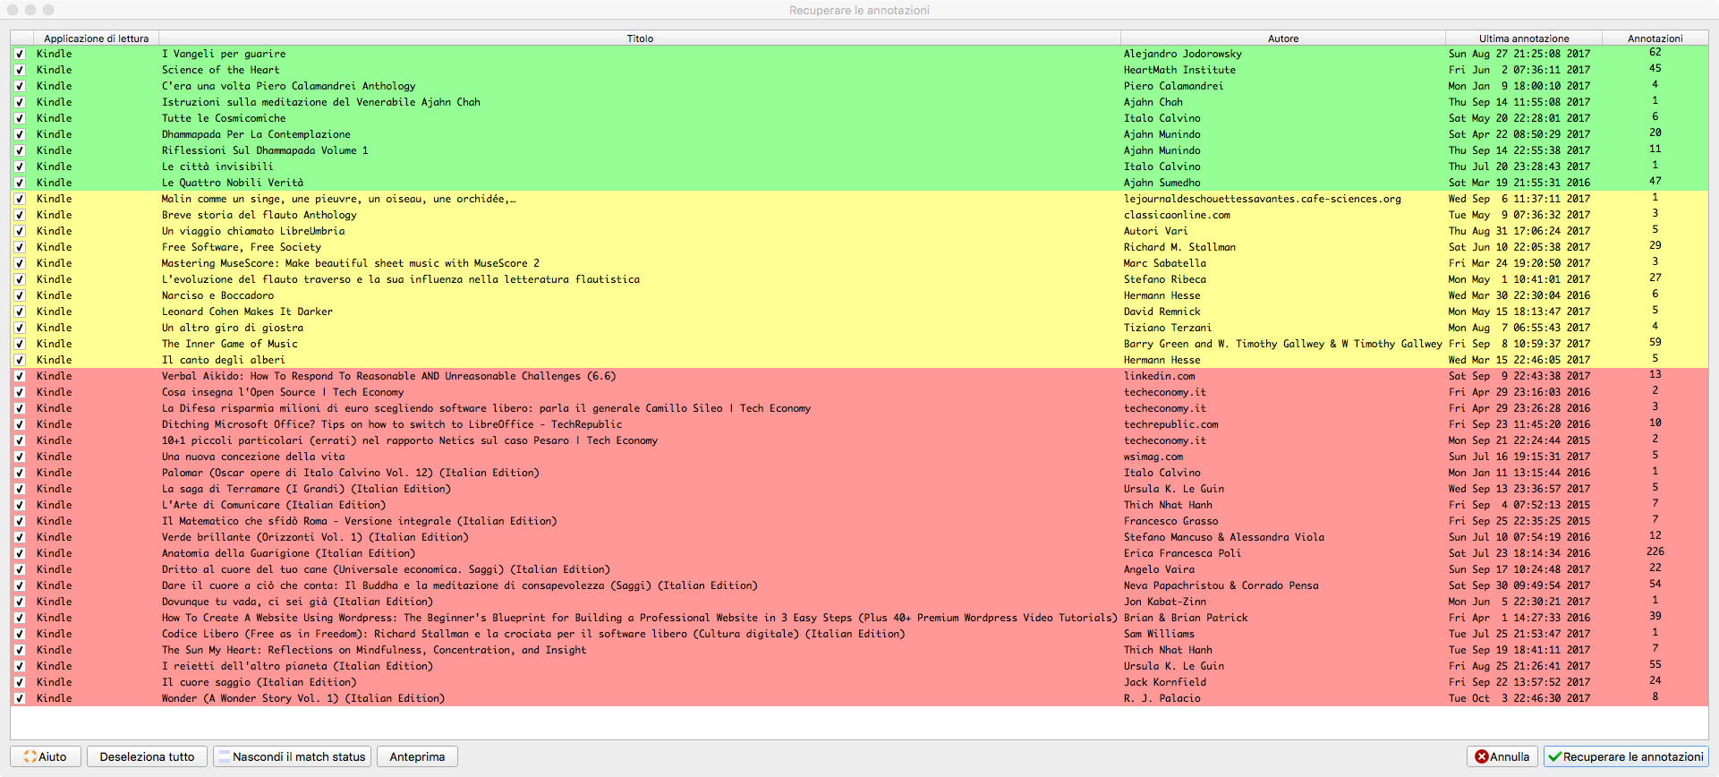This screenshot has height=777, width=1719.
Task: Click the annotation count 226
Action: [1655, 551]
